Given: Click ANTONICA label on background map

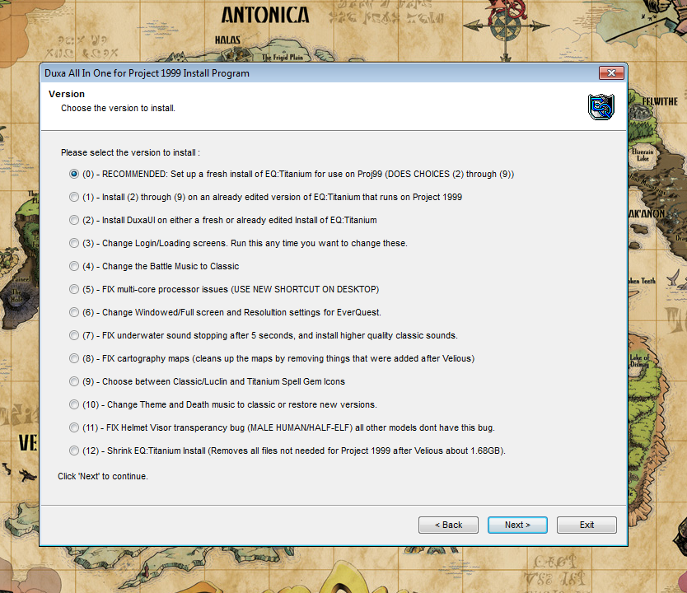Looking at the screenshot, I should pyautogui.click(x=265, y=15).
